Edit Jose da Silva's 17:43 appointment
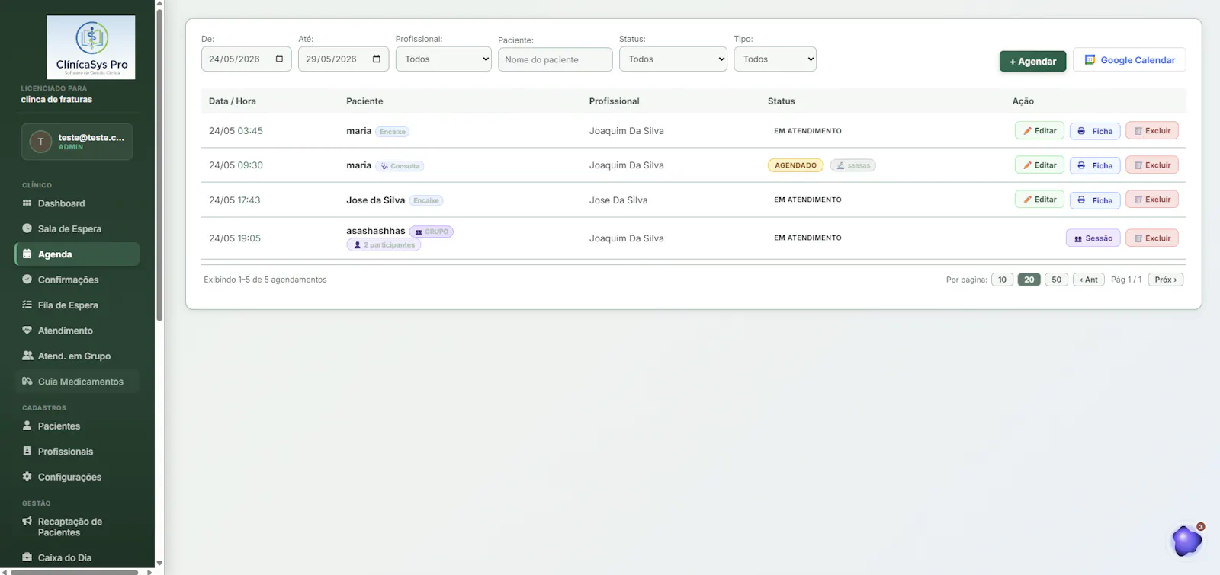The image size is (1220, 575). point(1039,200)
